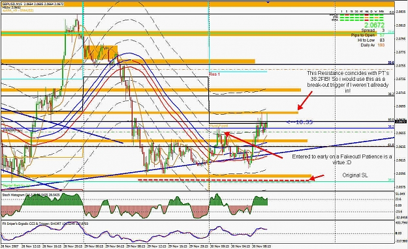
Task: Click the '28 Nov 20:15' time axis label
Action: tap(72, 246)
